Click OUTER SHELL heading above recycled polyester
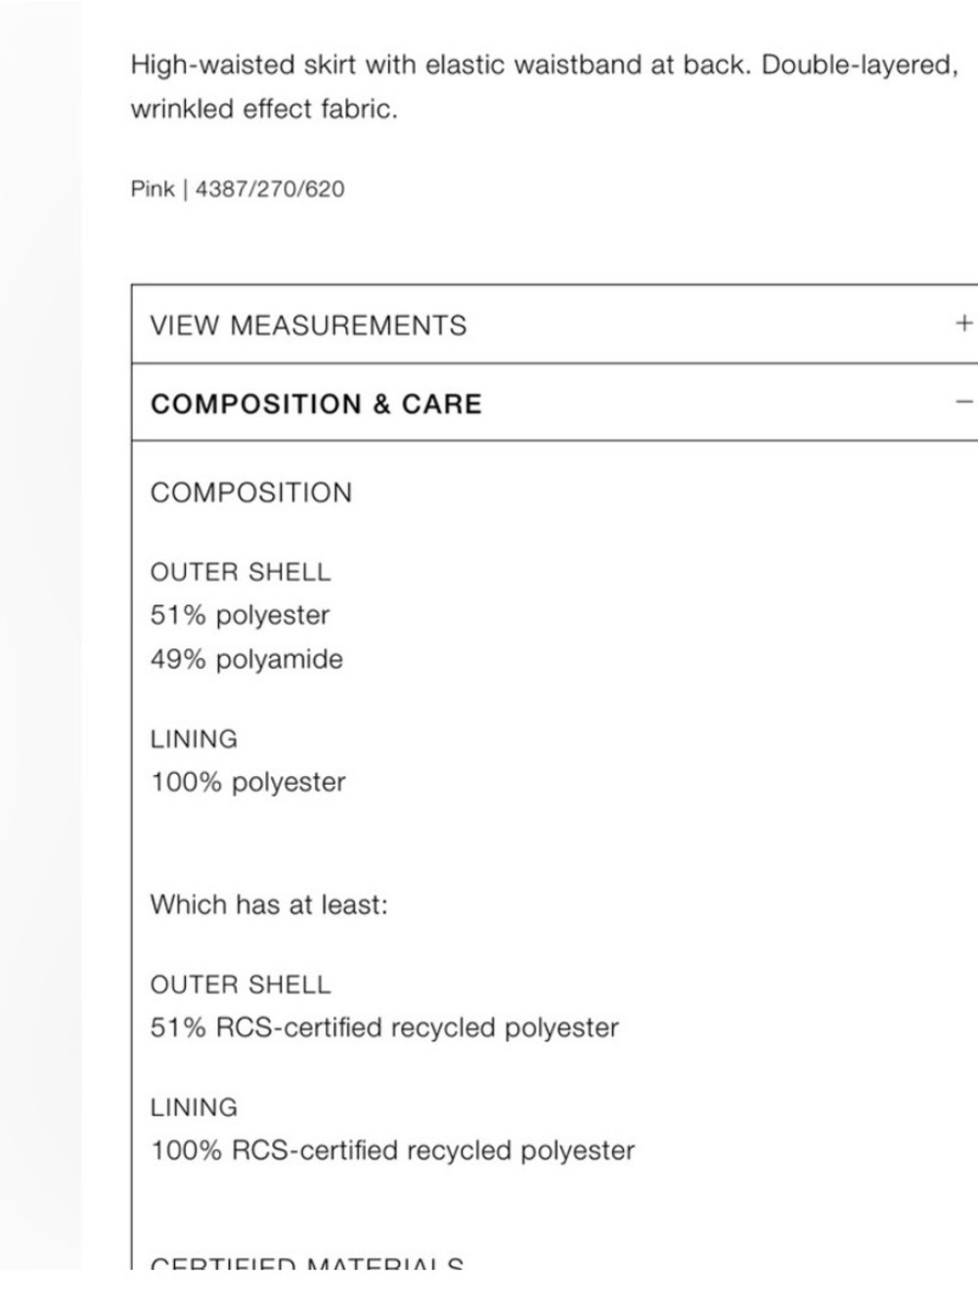This screenshot has height=1303, width=978. point(241,984)
